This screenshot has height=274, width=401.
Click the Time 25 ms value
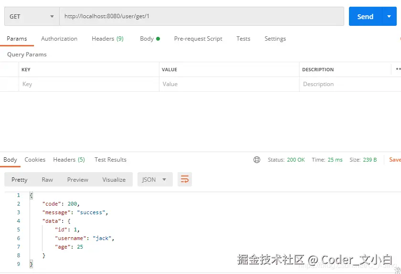point(335,160)
